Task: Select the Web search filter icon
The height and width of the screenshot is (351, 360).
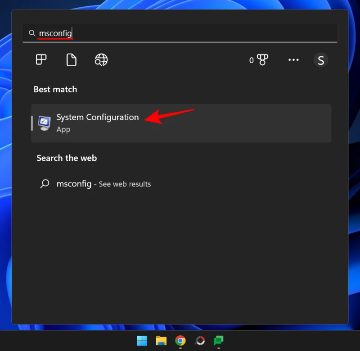Action: (x=100, y=59)
